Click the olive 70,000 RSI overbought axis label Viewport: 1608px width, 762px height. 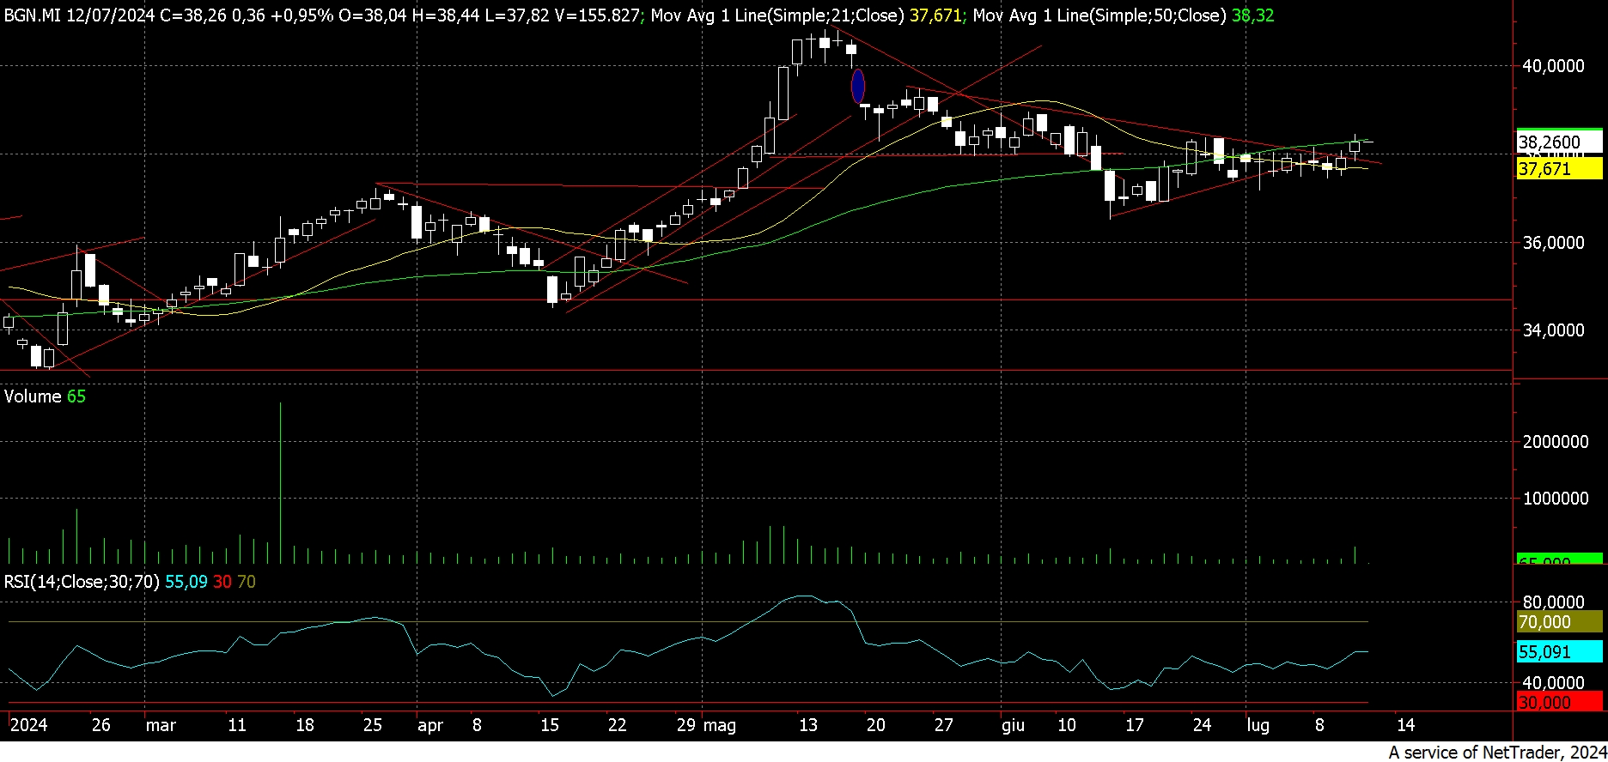[1558, 622]
